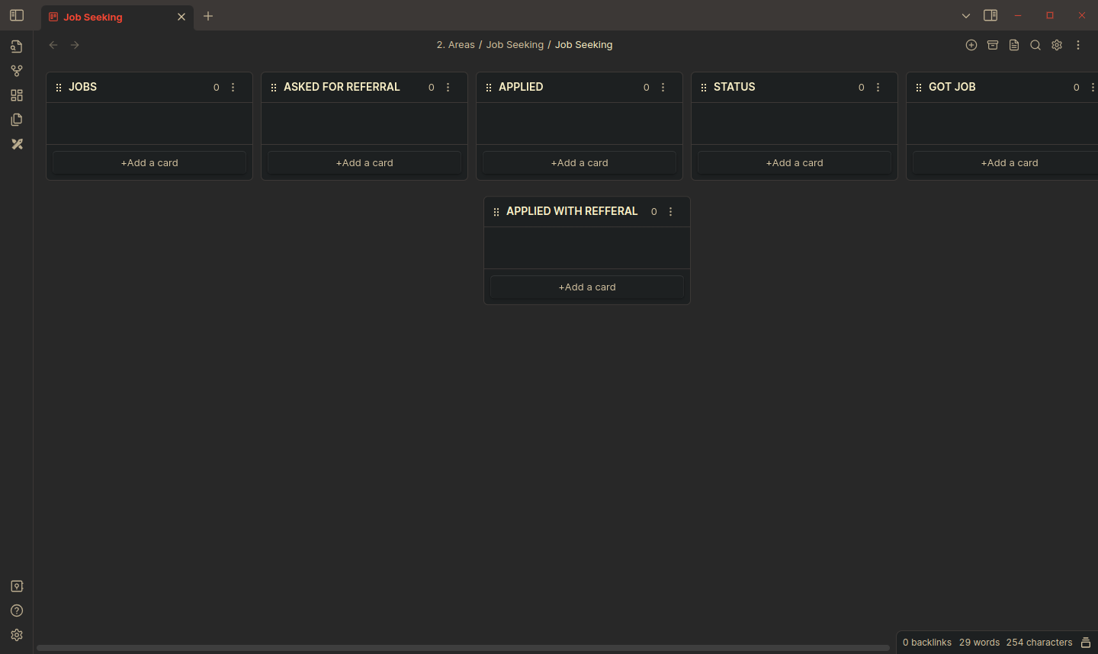
Task: Click the JOBS list title
Action: point(83,87)
